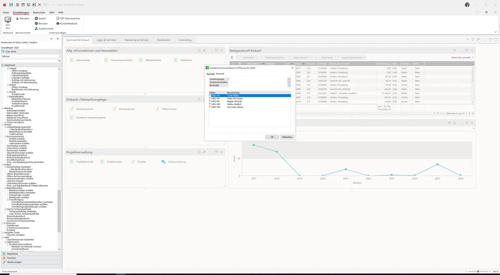Open the Zusatzmodule ribbon item

pos(44,28)
